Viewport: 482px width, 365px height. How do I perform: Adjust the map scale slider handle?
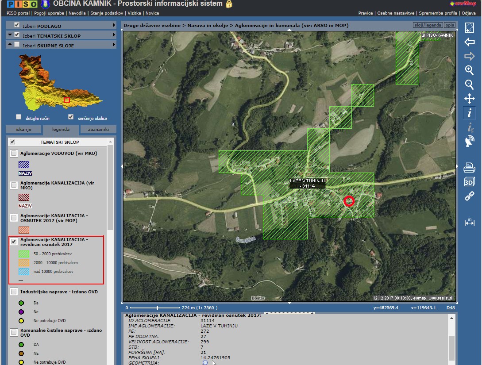[158, 307]
